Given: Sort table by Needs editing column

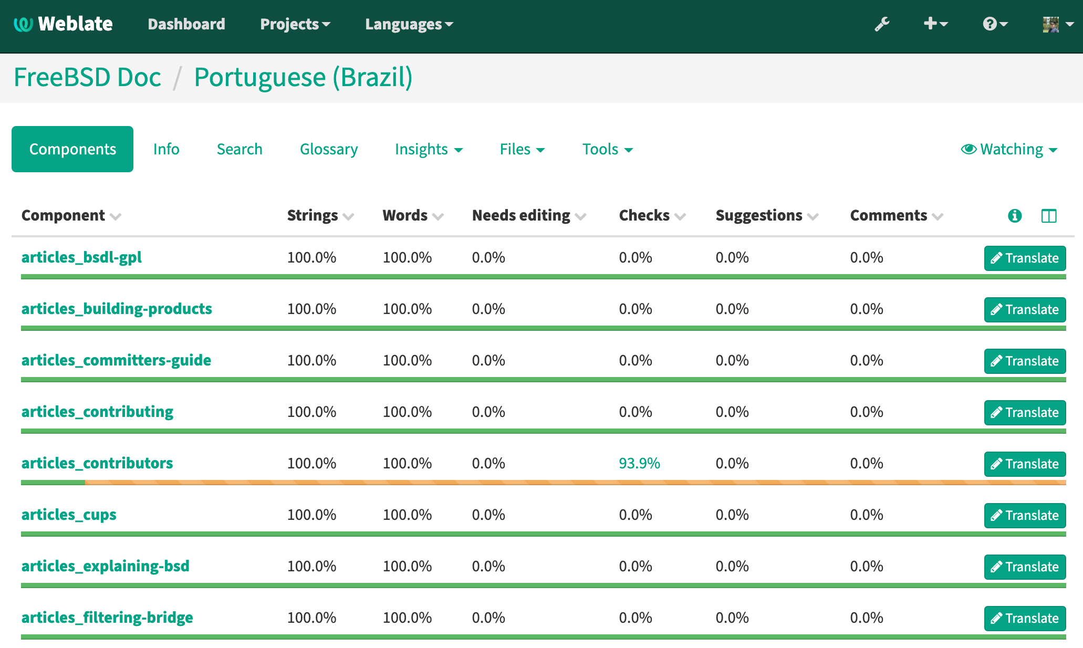Looking at the screenshot, I should point(529,215).
